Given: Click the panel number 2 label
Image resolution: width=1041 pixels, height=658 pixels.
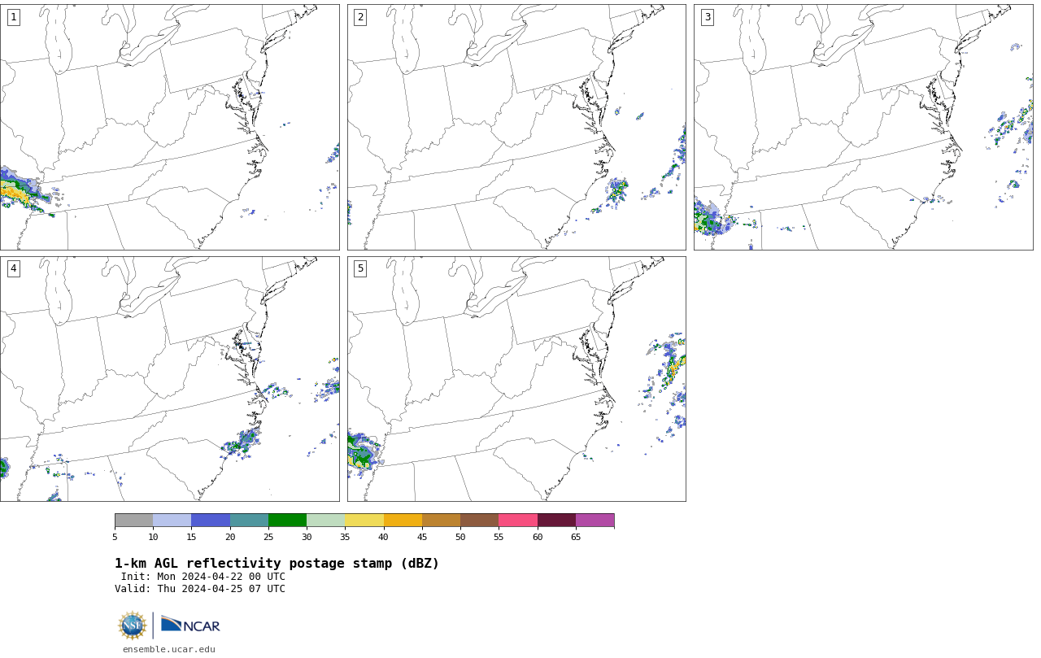Looking at the screenshot, I should 360,17.
